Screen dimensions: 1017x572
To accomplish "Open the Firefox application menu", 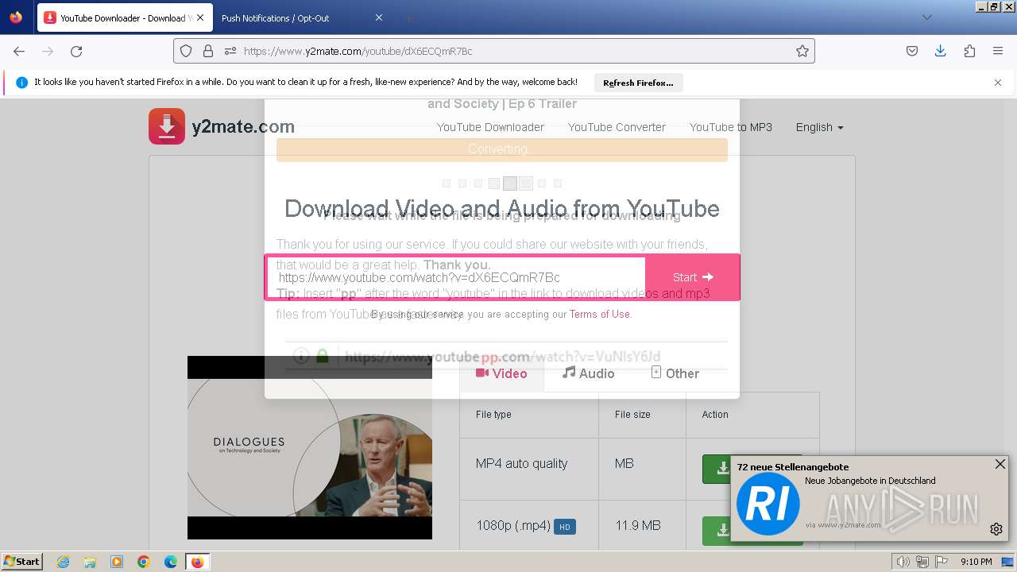I will point(998,51).
